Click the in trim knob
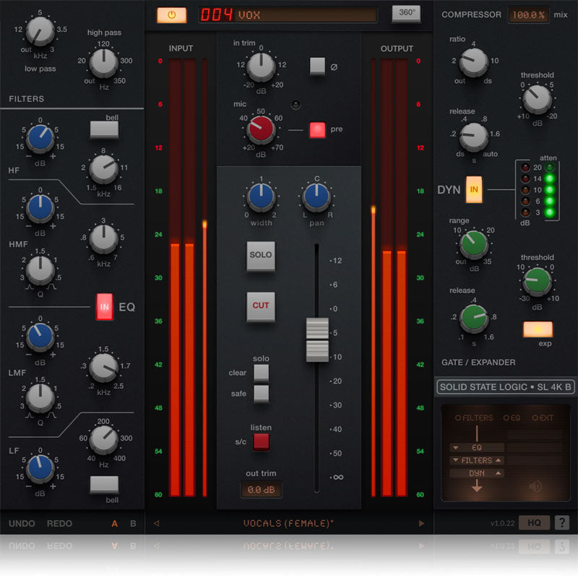Image resolution: width=578 pixels, height=578 pixels. [x=261, y=66]
